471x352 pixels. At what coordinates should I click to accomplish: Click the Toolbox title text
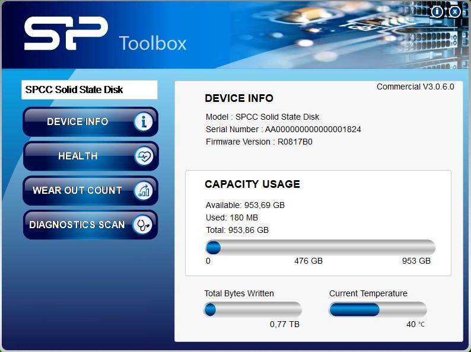click(152, 43)
